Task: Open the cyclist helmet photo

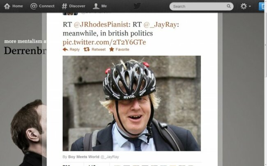Action: [x=131, y=103]
